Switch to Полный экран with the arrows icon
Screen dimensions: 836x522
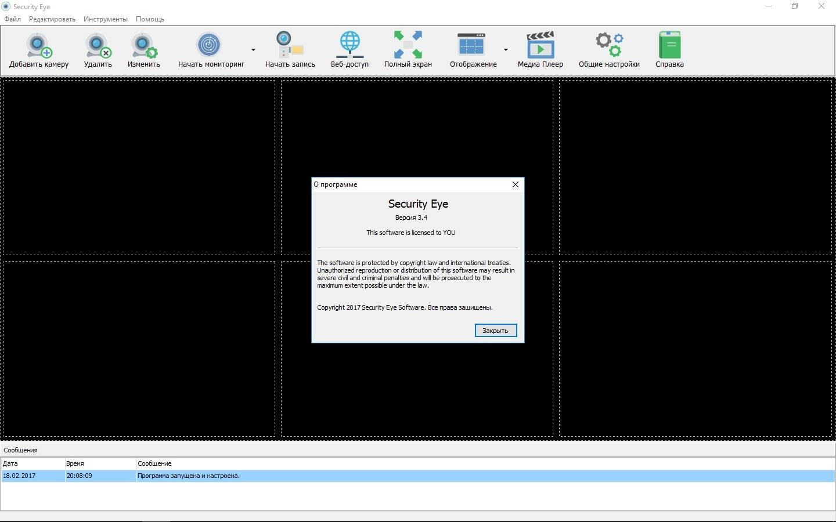click(408, 45)
